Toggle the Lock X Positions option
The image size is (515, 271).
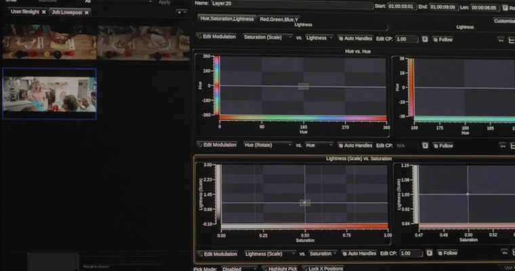pos(323,269)
